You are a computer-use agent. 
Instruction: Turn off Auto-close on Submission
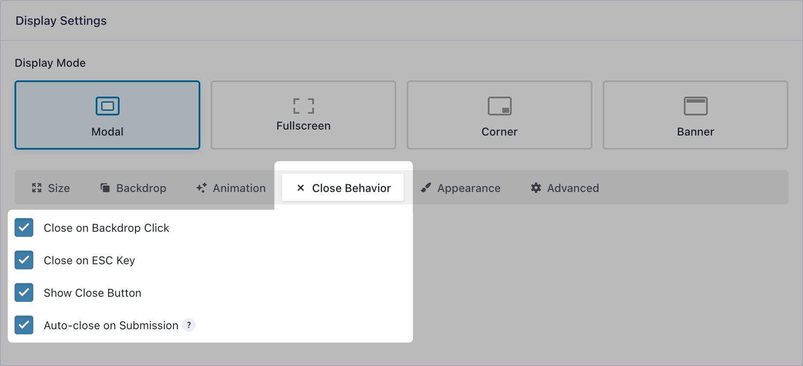(24, 325)
